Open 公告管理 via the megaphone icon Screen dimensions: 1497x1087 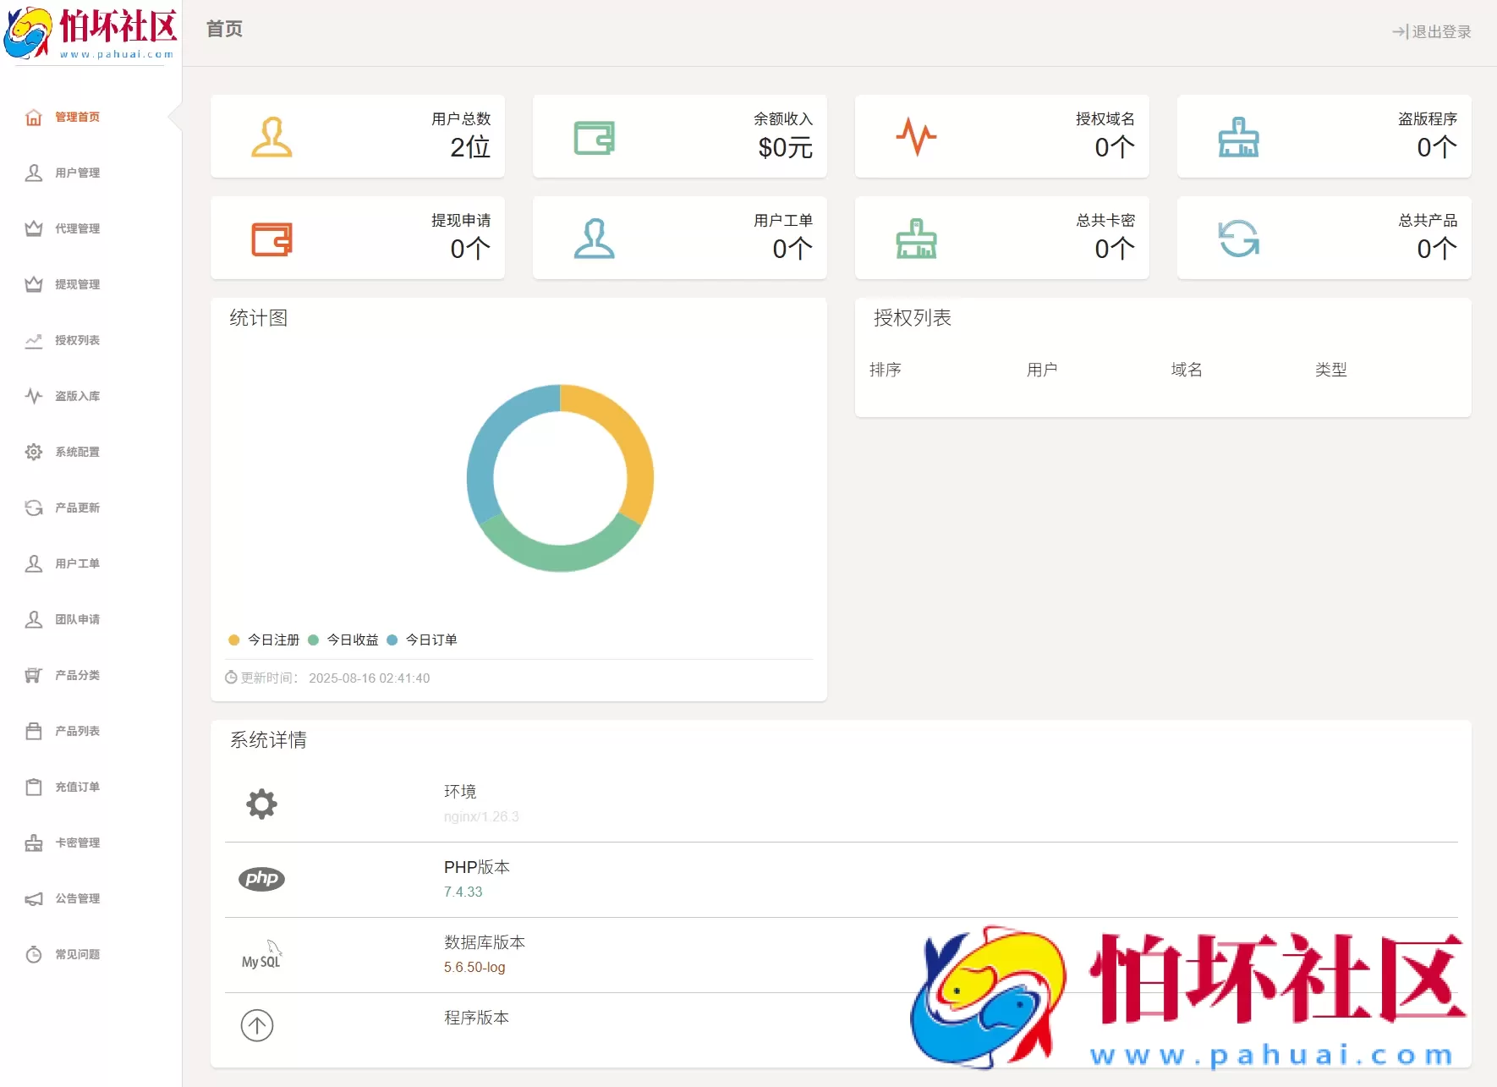[x=33, y=898]
